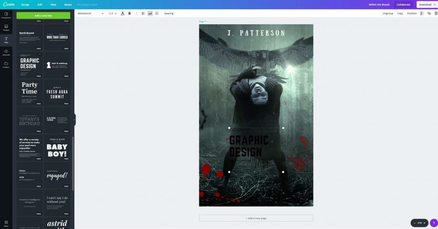
Task: Toggle uppercase text formatting
Action: [150, 13]
